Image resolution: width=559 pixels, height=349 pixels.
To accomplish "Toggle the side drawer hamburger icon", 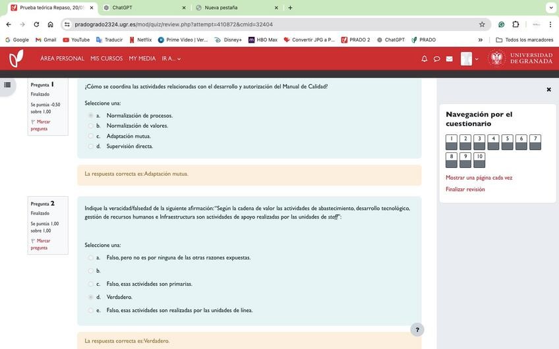I will (8, 84).
